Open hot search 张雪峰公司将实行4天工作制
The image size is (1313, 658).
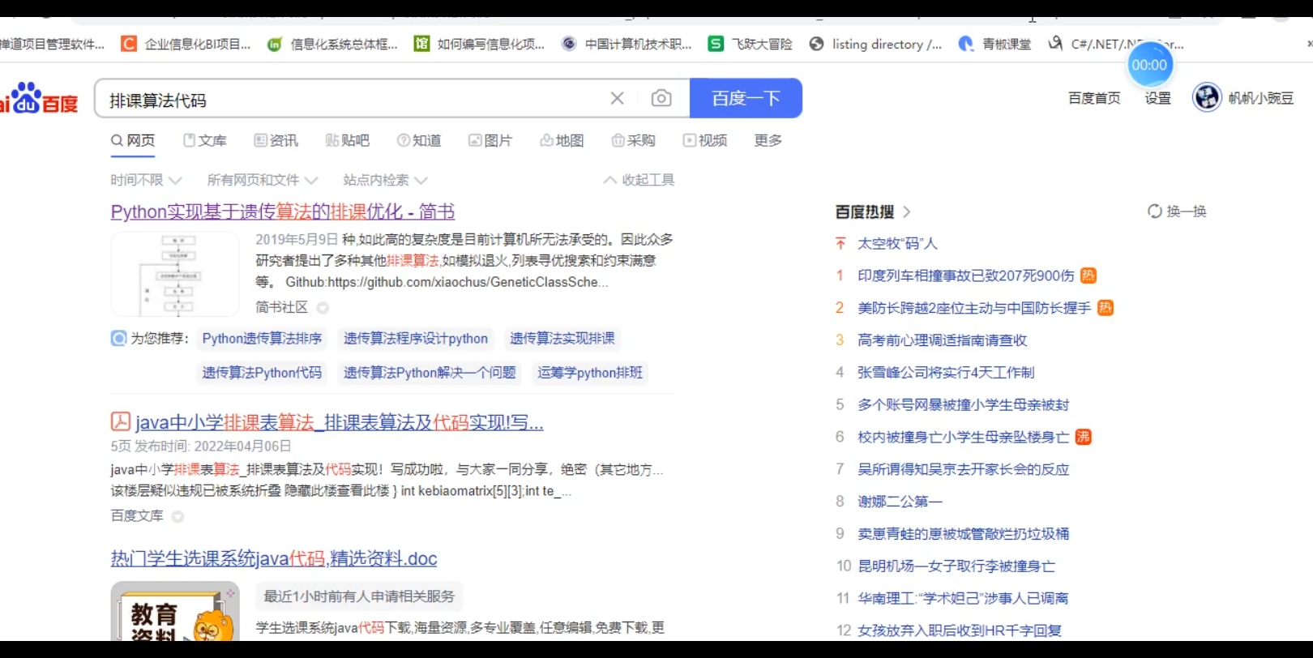tap(946, 373)
